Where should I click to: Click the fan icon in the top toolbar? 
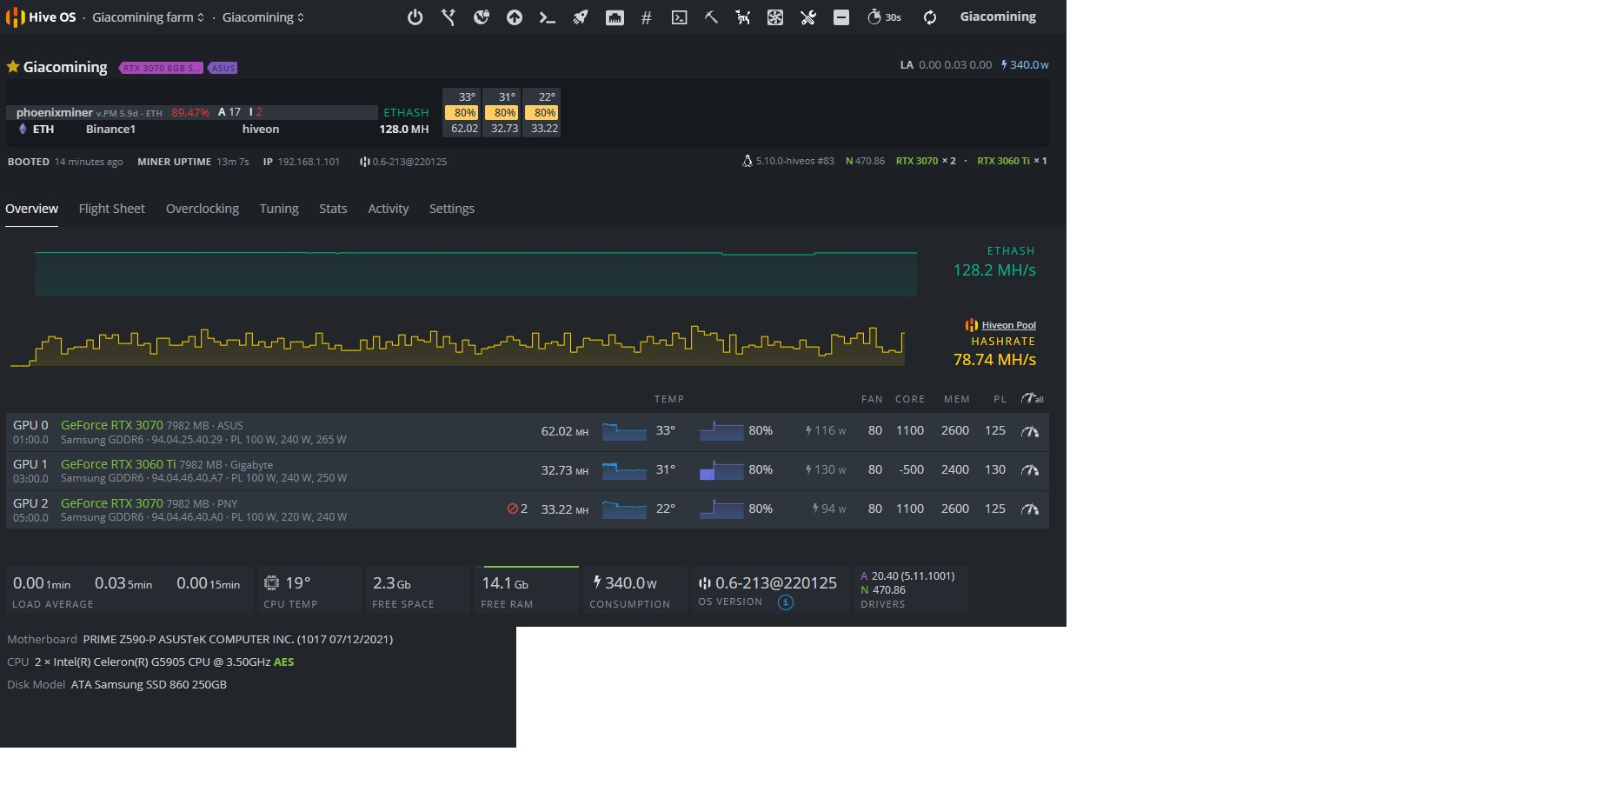775,17
